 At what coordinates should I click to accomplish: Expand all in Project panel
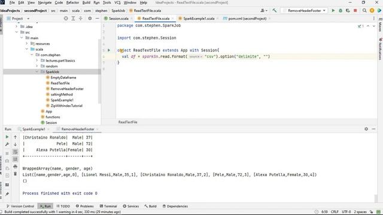coord(73,19)
